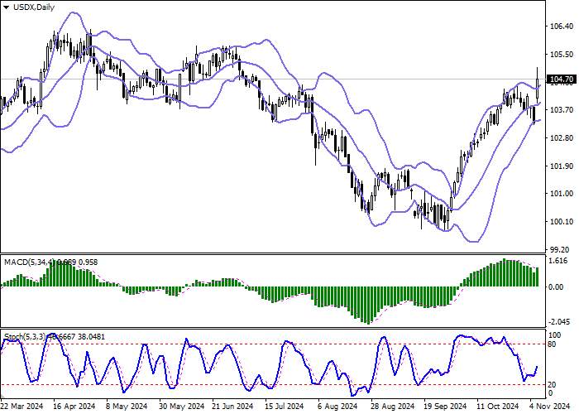Select the stochastic 80 level label
The height and width of the screenshot is (414, 579).
tap(552, 344)
